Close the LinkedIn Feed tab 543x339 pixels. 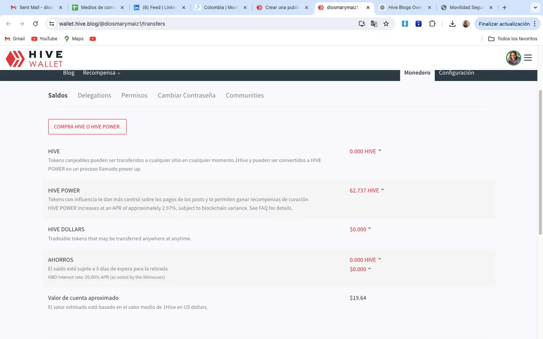(x=183, y=8)
